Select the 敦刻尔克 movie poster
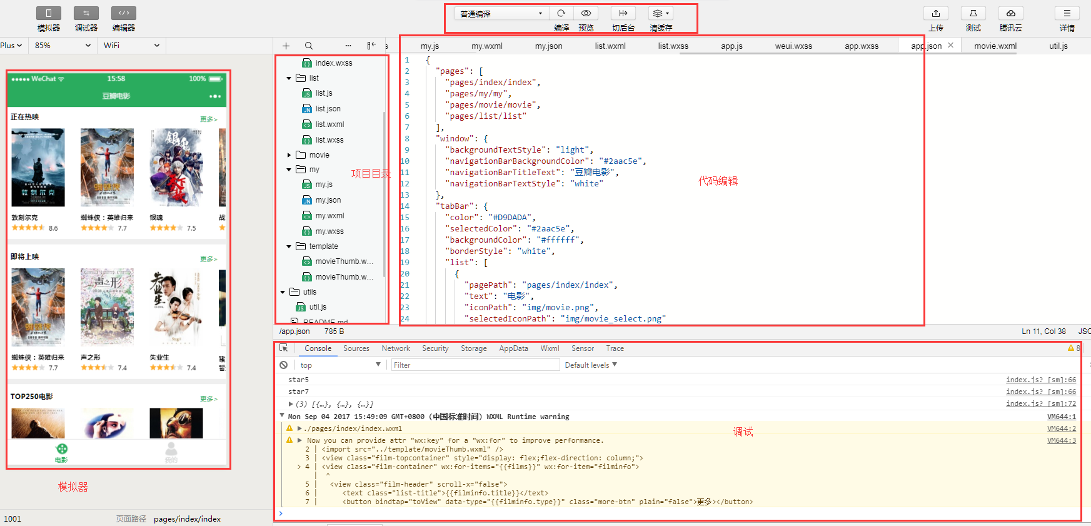1091x526 pixels. click(38, 168)
